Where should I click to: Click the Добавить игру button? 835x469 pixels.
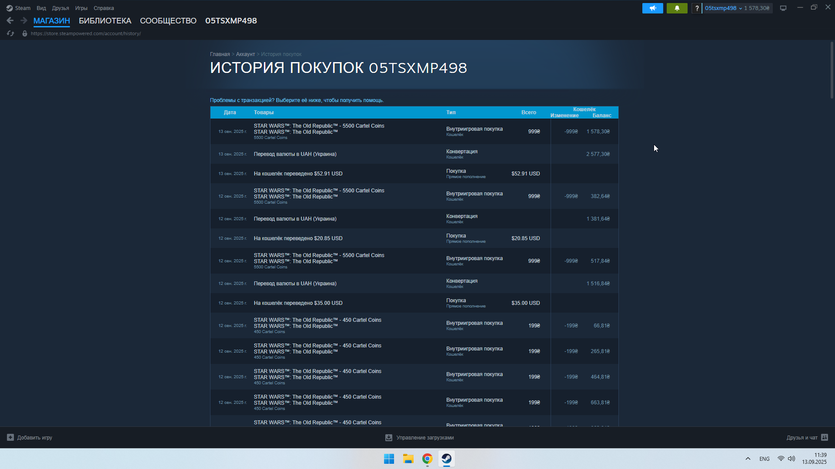click(x=30, y=437)
